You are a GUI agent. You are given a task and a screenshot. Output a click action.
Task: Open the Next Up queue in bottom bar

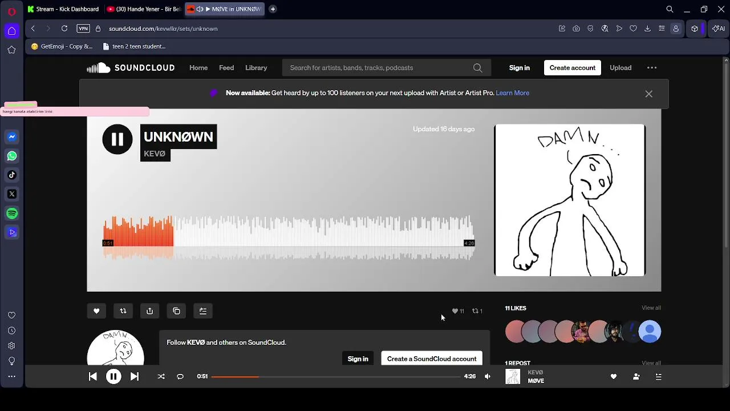click(x=658, y=376)
